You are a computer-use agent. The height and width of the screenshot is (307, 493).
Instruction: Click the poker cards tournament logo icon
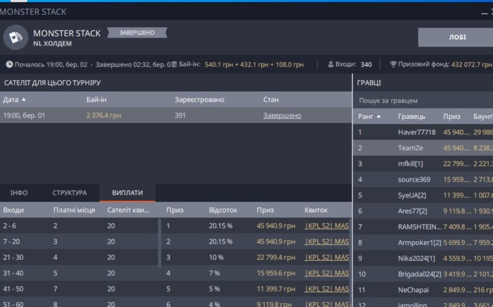tap(16, 38)
